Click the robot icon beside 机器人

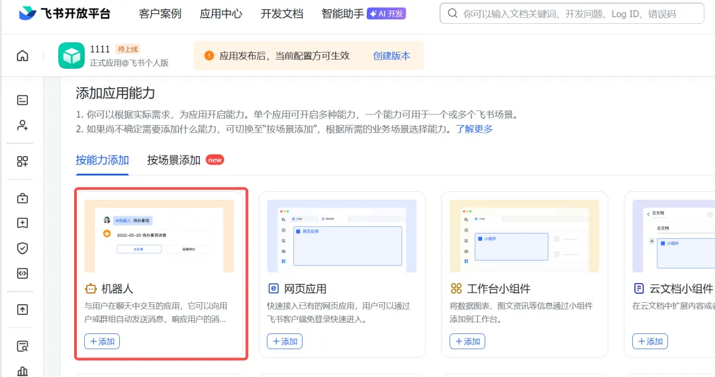(91, 288)
